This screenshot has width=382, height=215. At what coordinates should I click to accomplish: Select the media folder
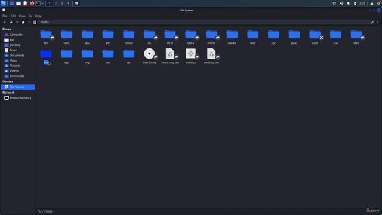(232, 35)
